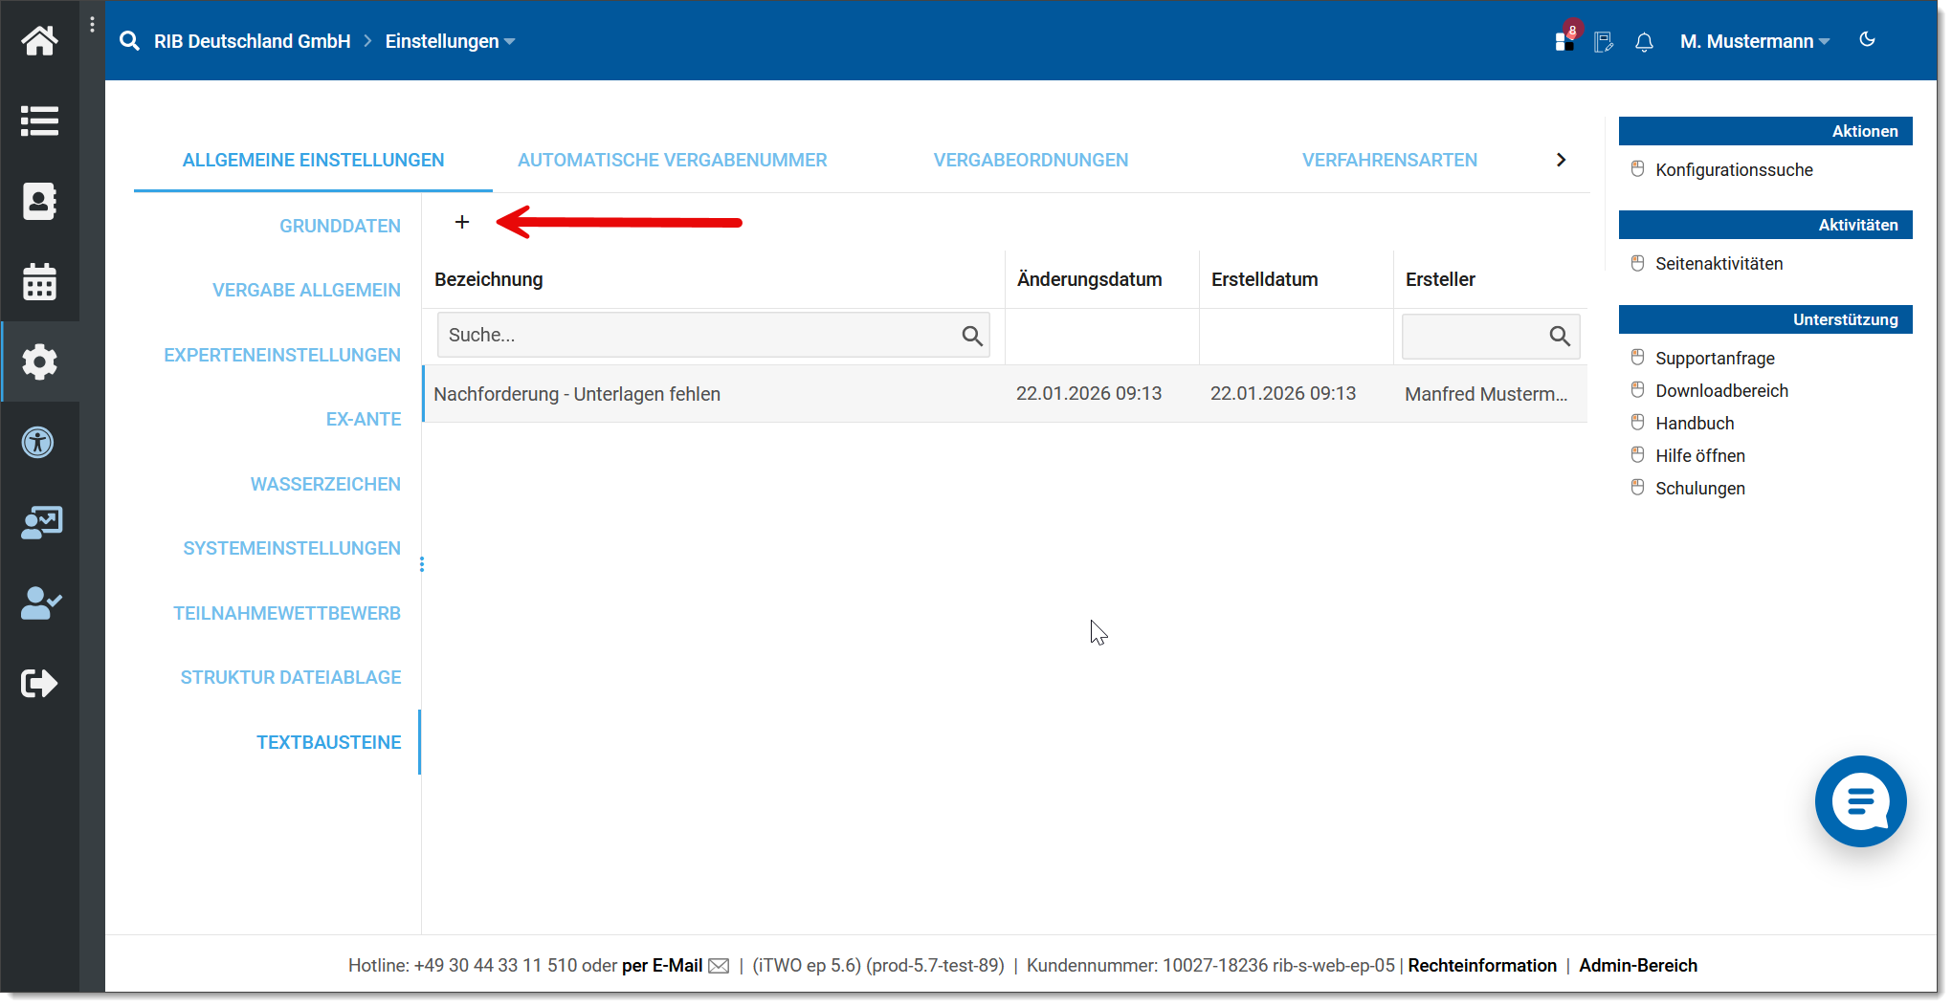Select the Wasserzeichen side tab
This screenshot has width=1952, height=1007.
325,484
